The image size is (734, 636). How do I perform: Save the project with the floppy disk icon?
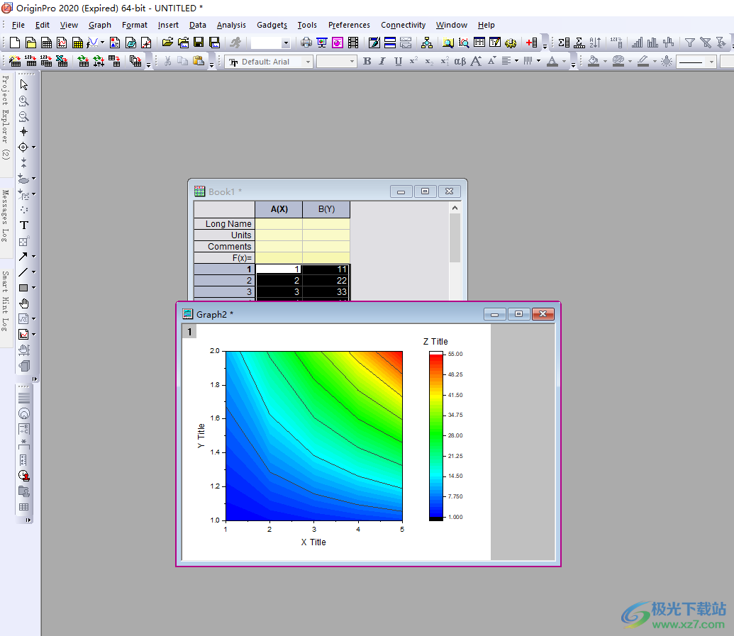[x=199, y=43]
